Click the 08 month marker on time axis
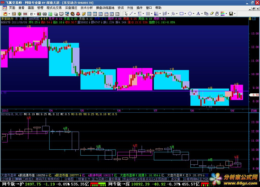The height and width of the screenshot is (187, 260). [192, 110]
